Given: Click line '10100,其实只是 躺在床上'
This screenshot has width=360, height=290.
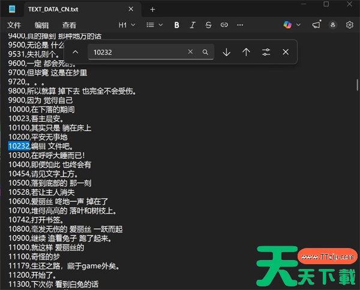Looking at the screenshot, I should [50, 128].
